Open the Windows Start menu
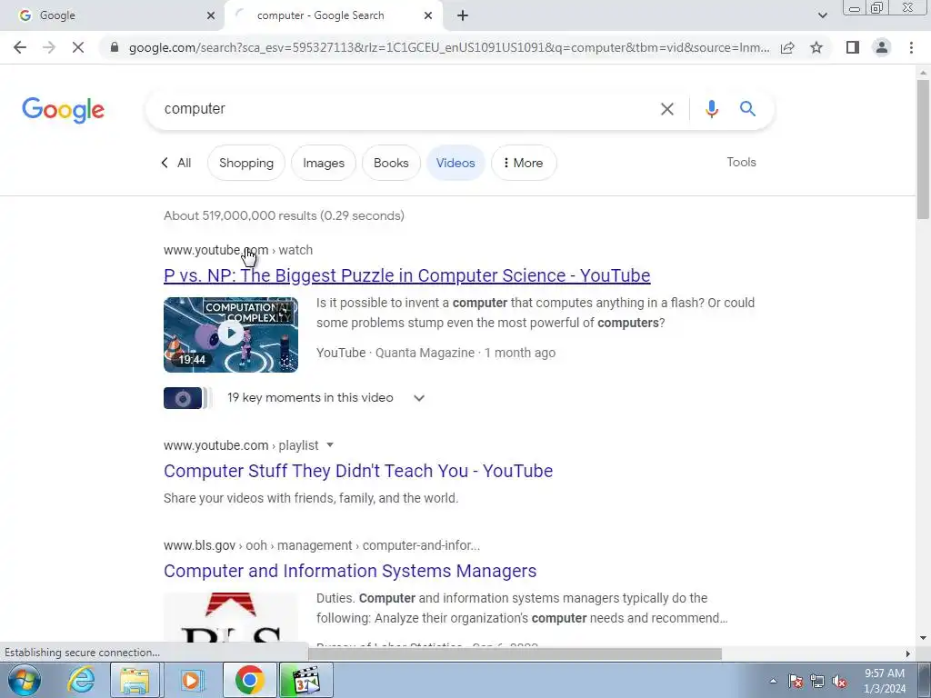 click(24, 680)
